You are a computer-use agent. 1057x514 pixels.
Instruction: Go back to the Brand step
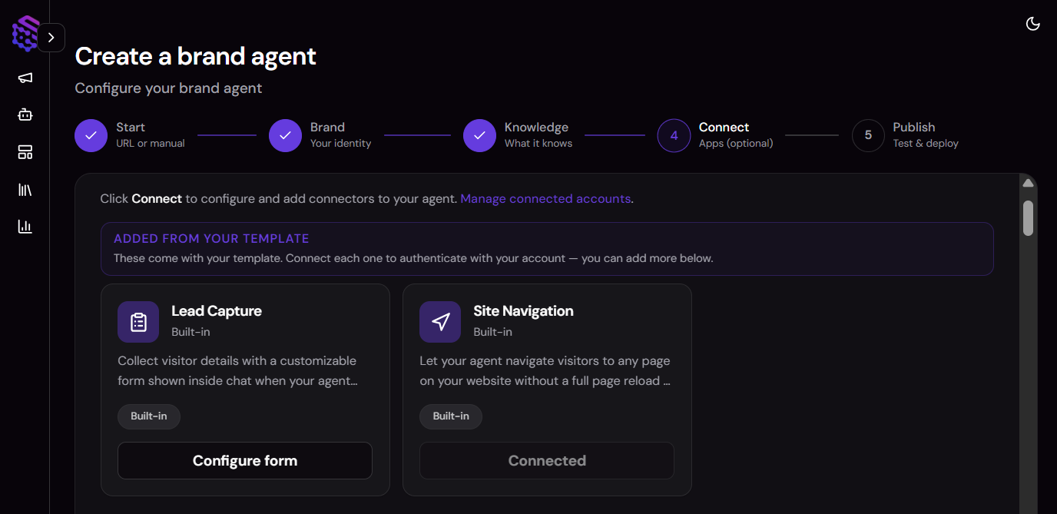pos(285,135)
